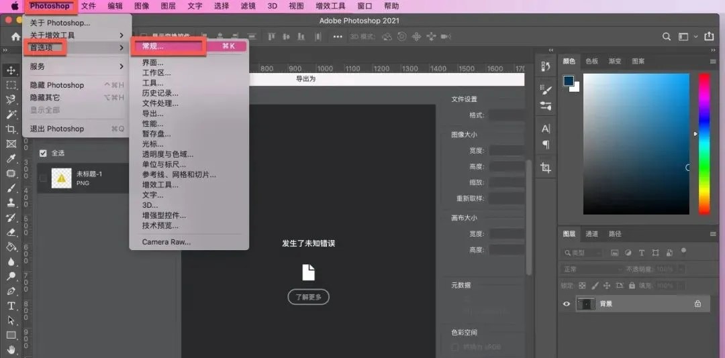Open the 重新取样 resample dropdown
Image resolution: width=725 pixels, height=358 pixels.
pos(506,198)
